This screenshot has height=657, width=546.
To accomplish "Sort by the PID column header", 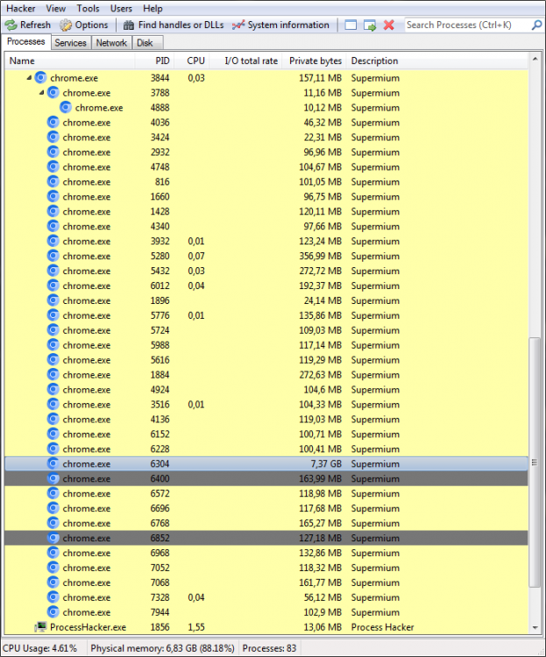I will coord(155,60).
